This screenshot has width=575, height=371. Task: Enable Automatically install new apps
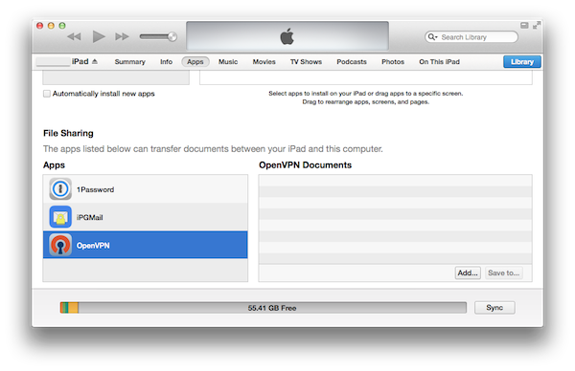47,94
